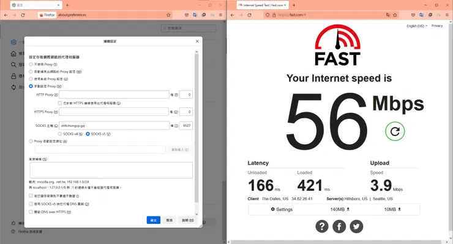Click the HTTP Proxy port field
453x244 pixels.
coord(186,95)
